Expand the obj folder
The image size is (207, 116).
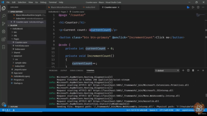(x=12, y=35)
